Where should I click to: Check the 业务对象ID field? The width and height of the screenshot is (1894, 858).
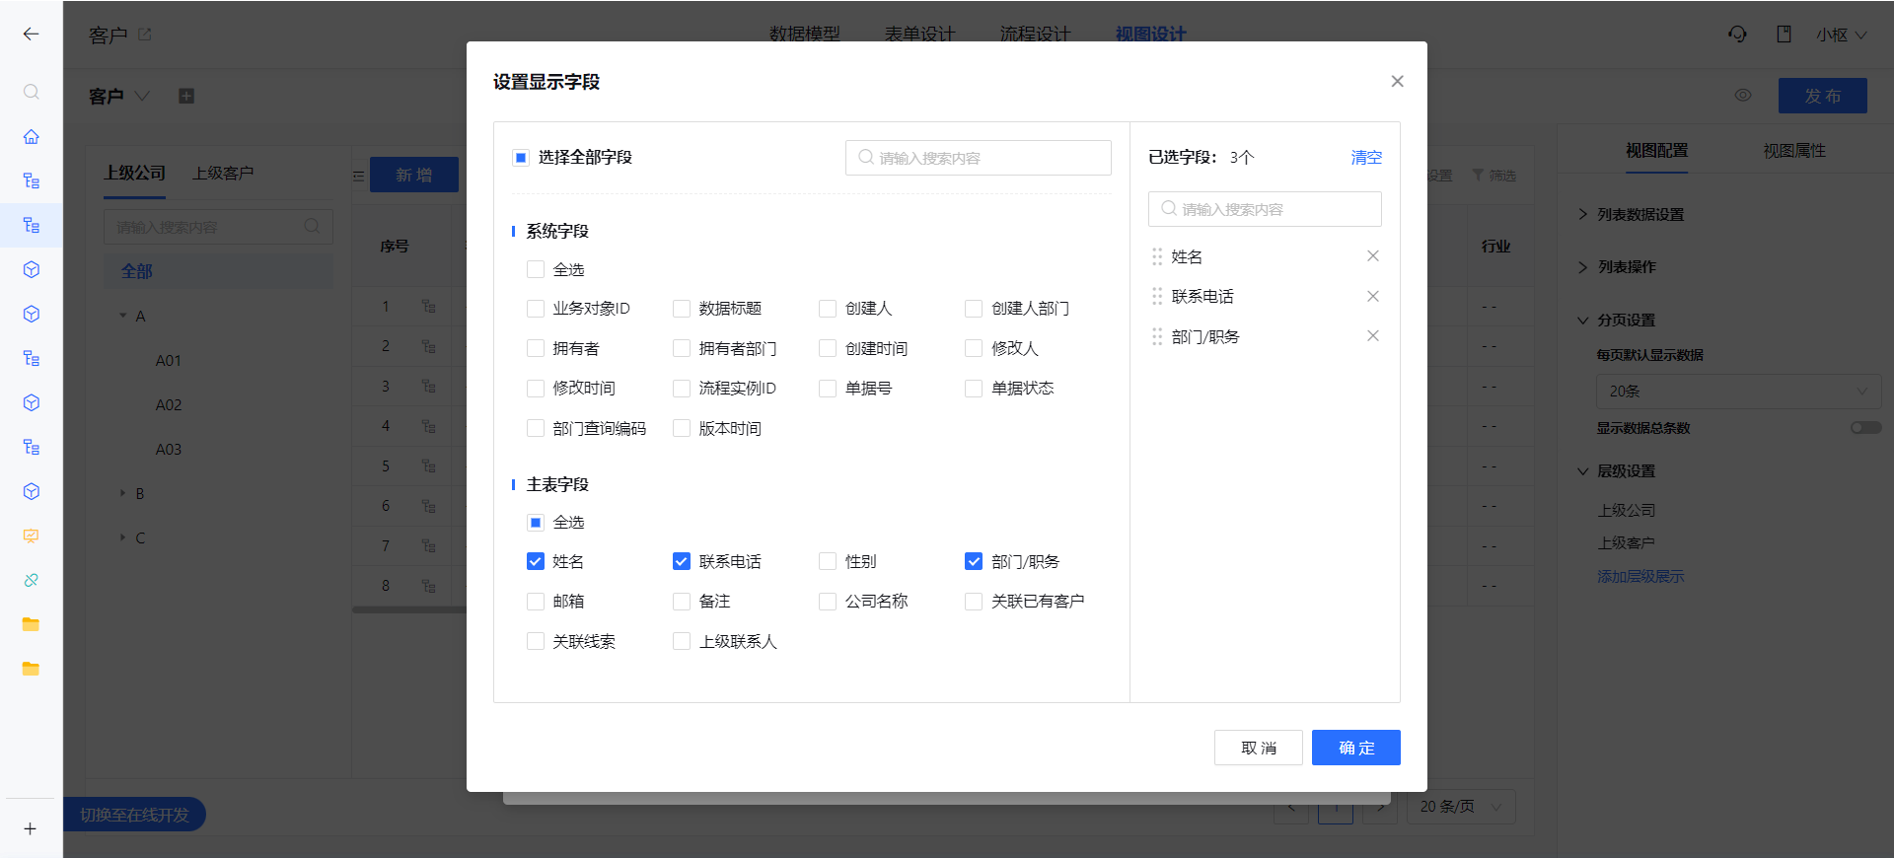click(536, 309)
